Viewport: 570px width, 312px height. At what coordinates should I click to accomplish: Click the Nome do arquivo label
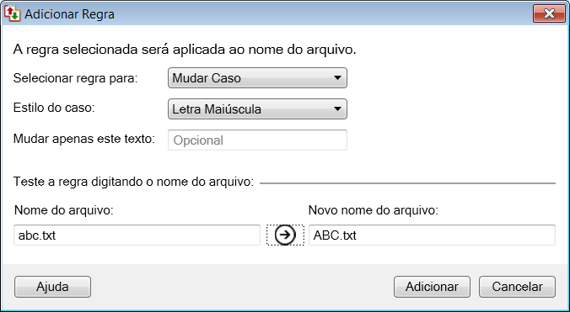tap(63, 209)
